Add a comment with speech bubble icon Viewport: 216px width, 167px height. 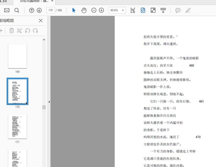pos(178,10)
